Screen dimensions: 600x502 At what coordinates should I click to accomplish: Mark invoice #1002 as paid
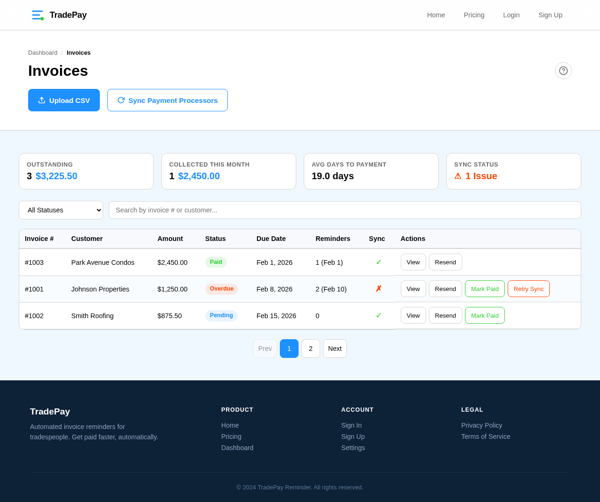[485, 315]
